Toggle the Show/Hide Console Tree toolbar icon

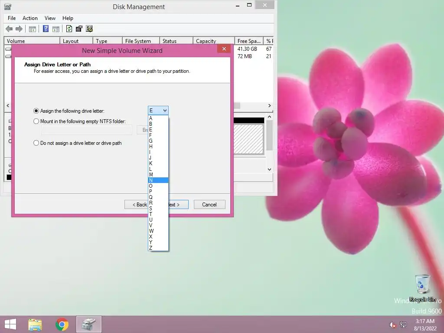click(32, 29)
